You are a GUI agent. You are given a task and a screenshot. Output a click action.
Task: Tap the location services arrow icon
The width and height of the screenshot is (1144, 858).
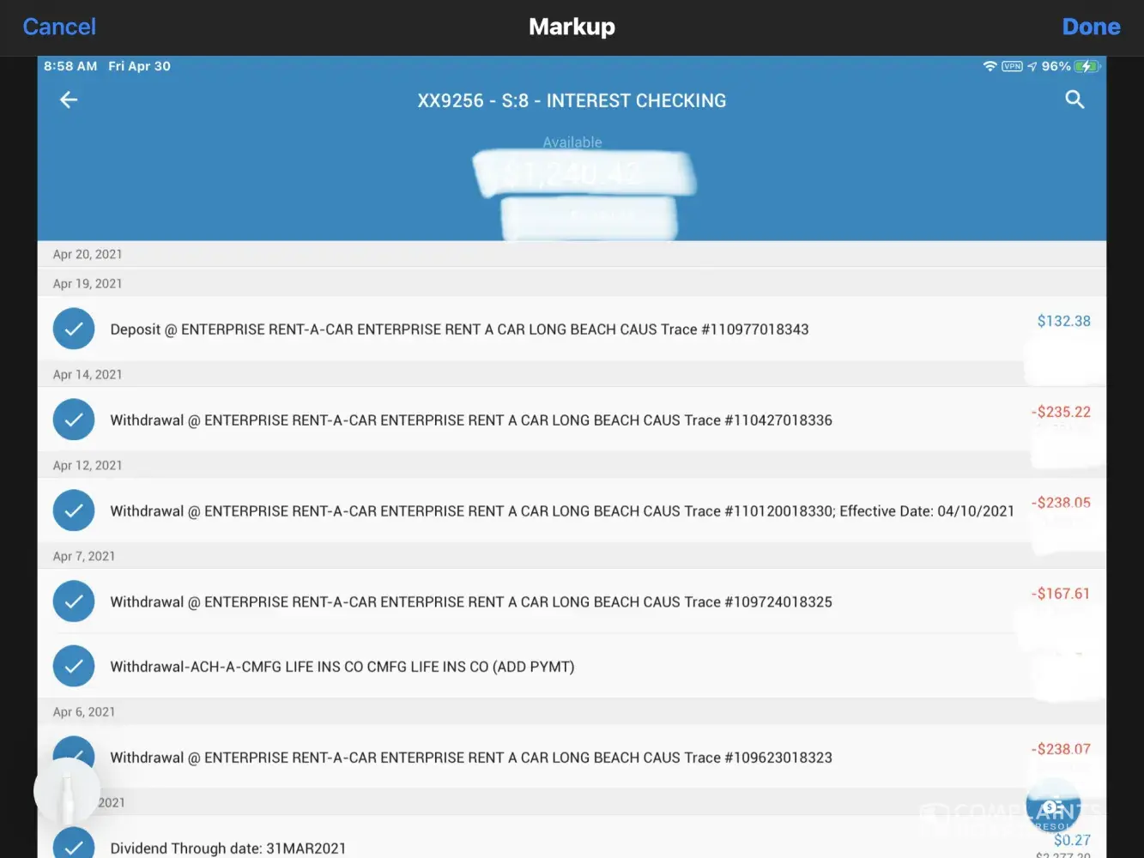click(1032, 66)
